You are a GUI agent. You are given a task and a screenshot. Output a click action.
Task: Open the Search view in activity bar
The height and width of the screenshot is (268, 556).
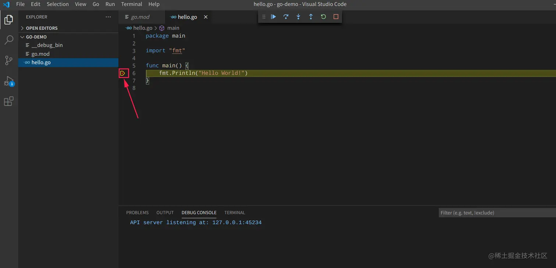(9, 40)
